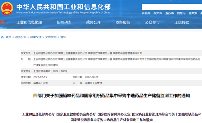Select the 公众参与 navigation menu
This screenshot has height=123, width=202.
pos(152,22)
